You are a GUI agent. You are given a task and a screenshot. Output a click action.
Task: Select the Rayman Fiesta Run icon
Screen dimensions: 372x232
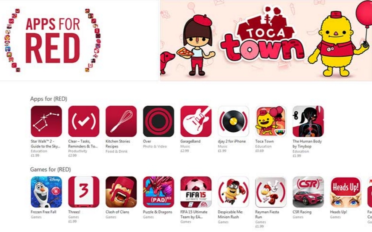[271, 192]
